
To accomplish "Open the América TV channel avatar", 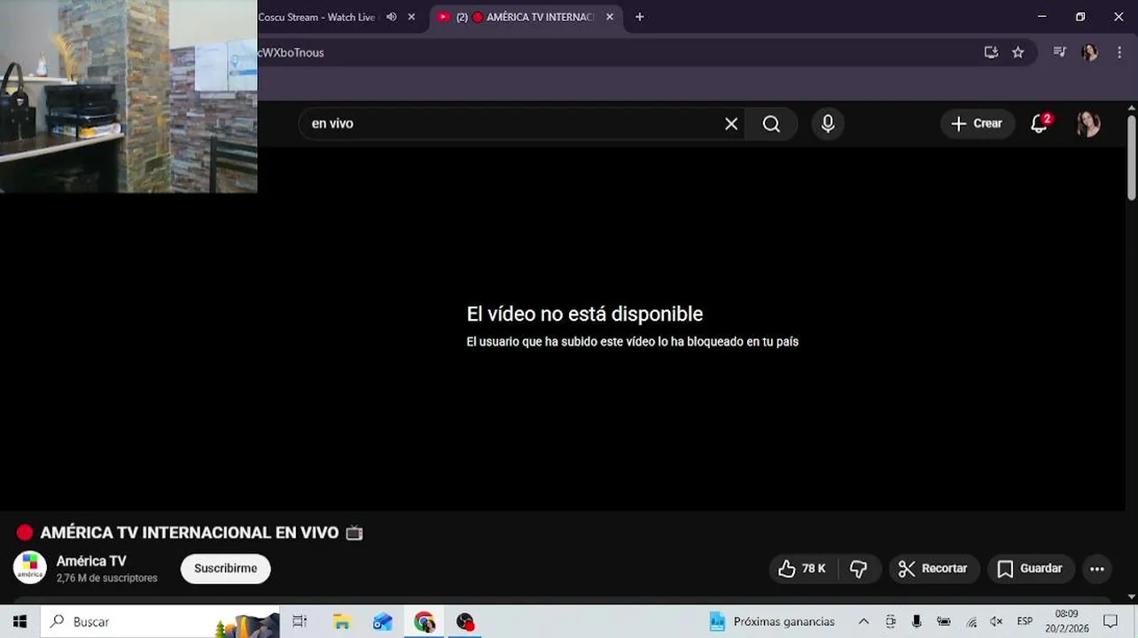I will 30,568.
